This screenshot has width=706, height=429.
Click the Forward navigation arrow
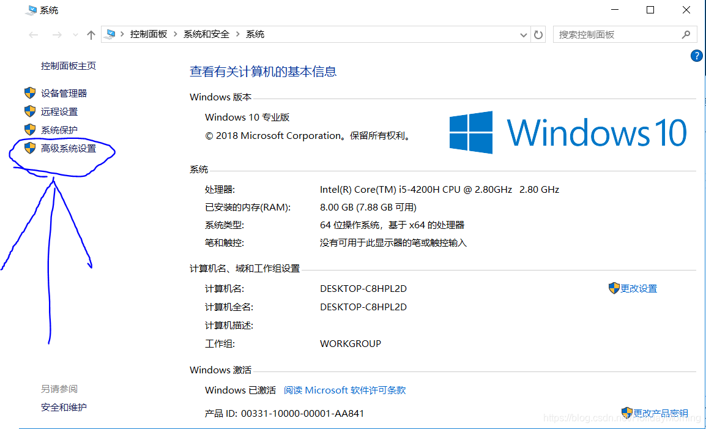click(57, 35)
